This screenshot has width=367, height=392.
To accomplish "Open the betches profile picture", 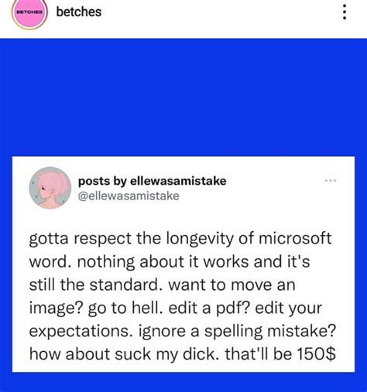I will click(x=29, y=12).
